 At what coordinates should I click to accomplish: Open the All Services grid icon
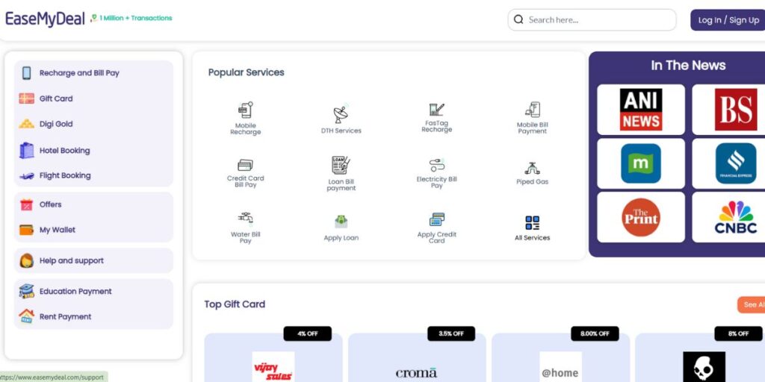point(532,222)
